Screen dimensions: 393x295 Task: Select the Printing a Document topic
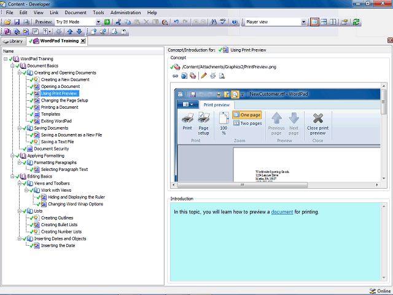pos(60,108)
